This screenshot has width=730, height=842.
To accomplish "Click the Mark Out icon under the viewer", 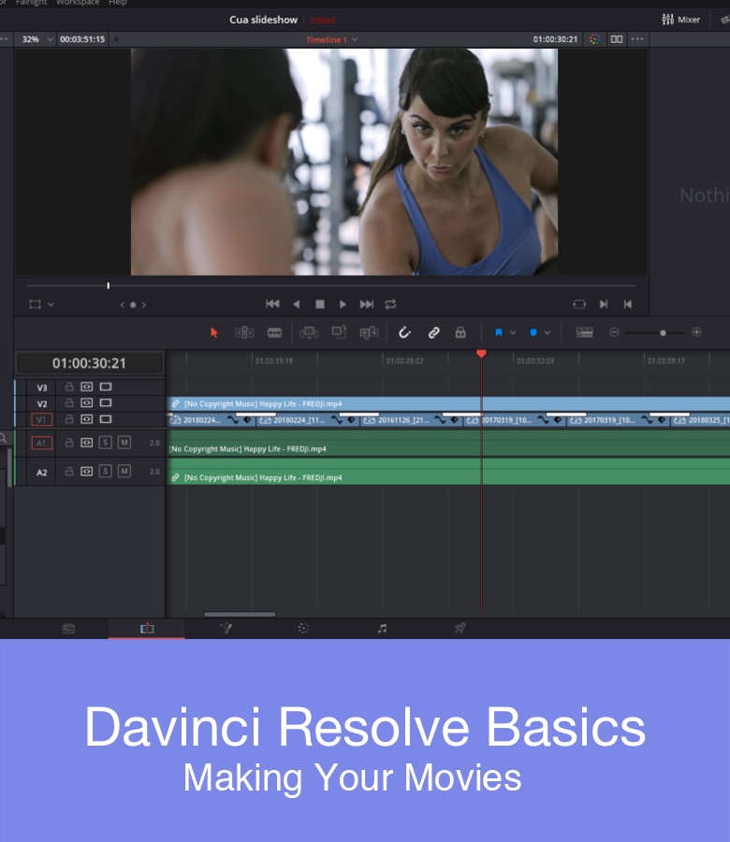I will (627, 304).
